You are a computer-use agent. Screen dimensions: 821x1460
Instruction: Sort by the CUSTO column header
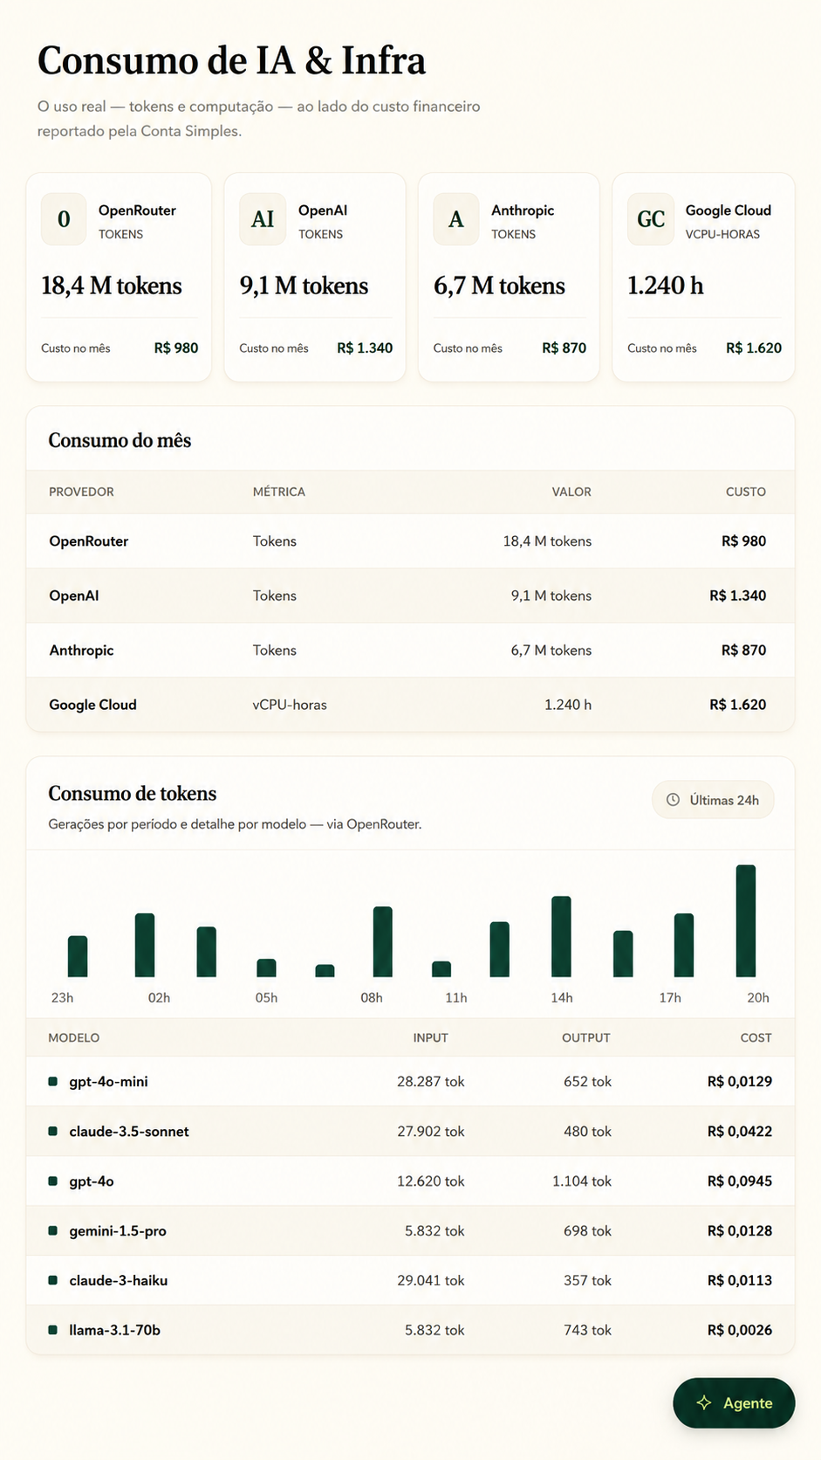click(x=746, y=492)
